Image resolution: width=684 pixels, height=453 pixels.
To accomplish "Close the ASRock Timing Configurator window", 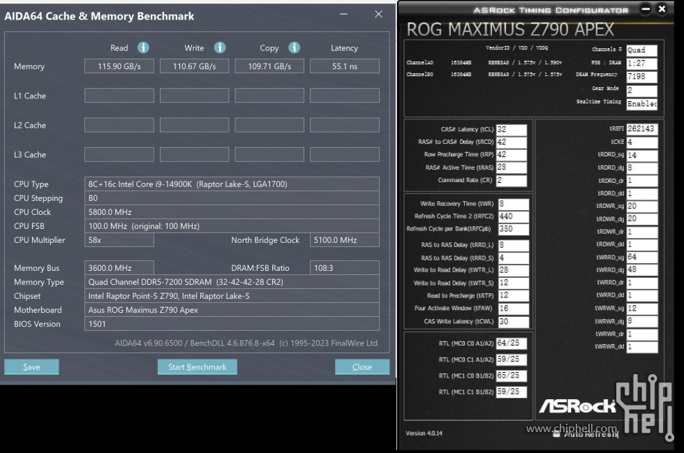I will (662, 9).
